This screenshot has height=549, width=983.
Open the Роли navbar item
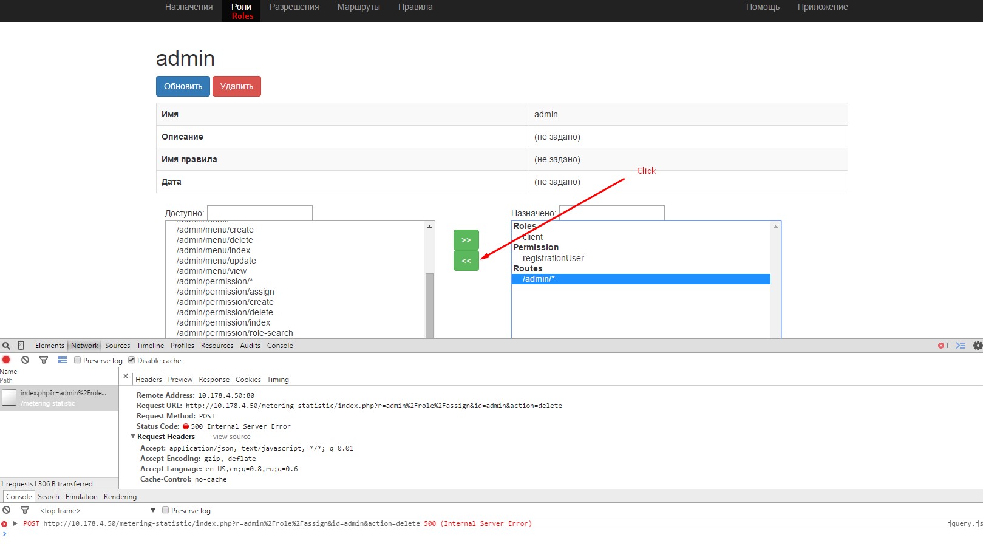tap(242, 10)
